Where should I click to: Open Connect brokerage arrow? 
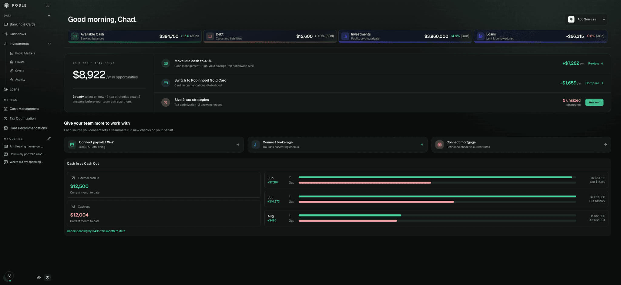click(422, 145)
